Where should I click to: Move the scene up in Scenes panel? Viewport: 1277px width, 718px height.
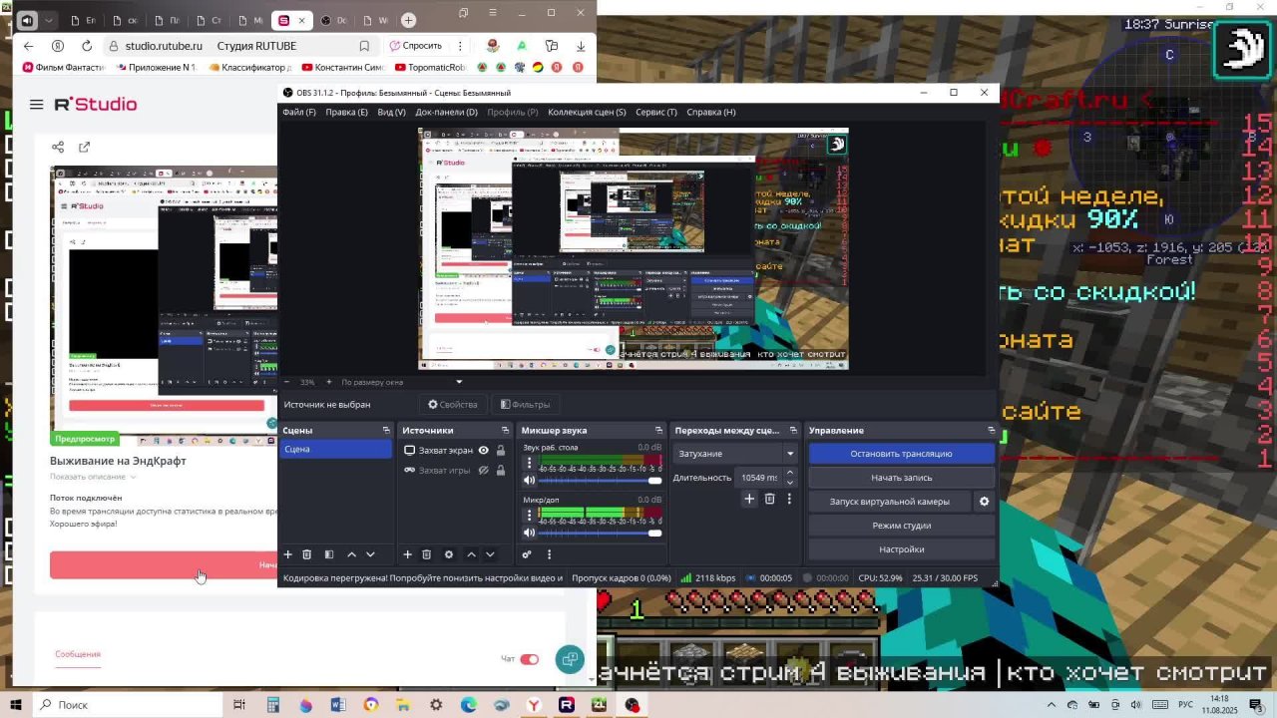pyautogui.click(x=351, y=554)
